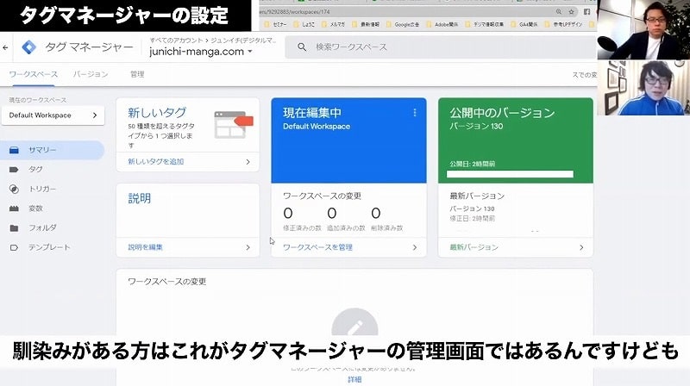
Task: Click the 削除済みの数 counter label
Action: pyautogui.click(x=386, y=228)
